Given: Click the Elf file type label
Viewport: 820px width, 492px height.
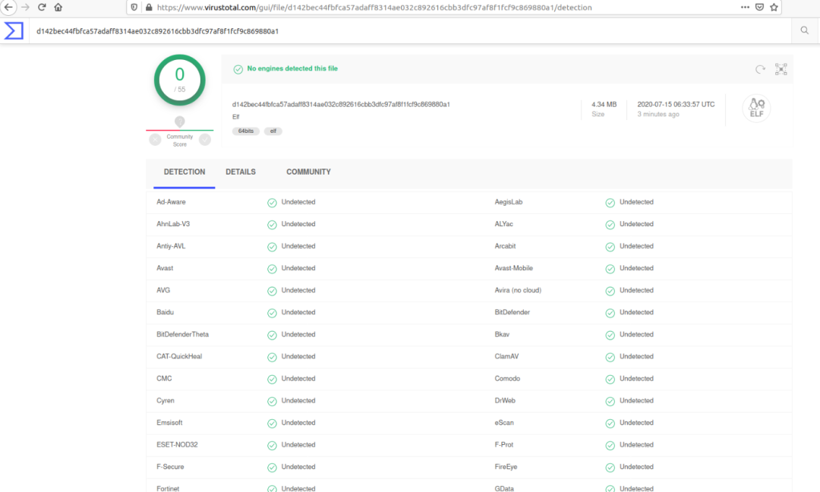Looking at the screenshot, I should 236,117.
